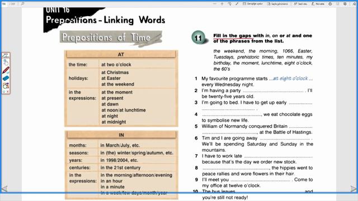Select the blue eraser tool

click(6, 78)
